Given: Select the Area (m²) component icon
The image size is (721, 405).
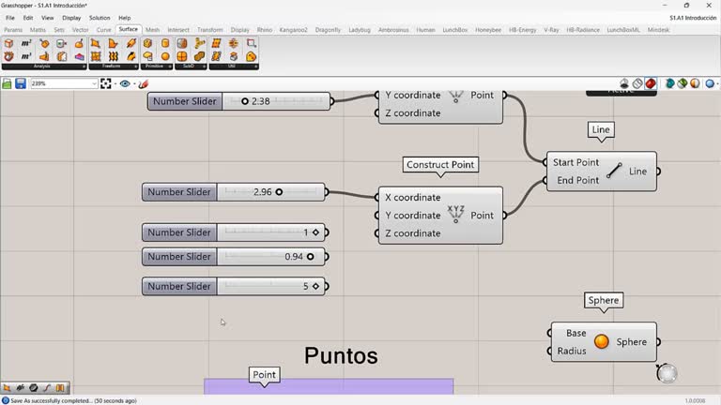Looking at the screenshot, I should pyautogui.click(x=26, y=43).
